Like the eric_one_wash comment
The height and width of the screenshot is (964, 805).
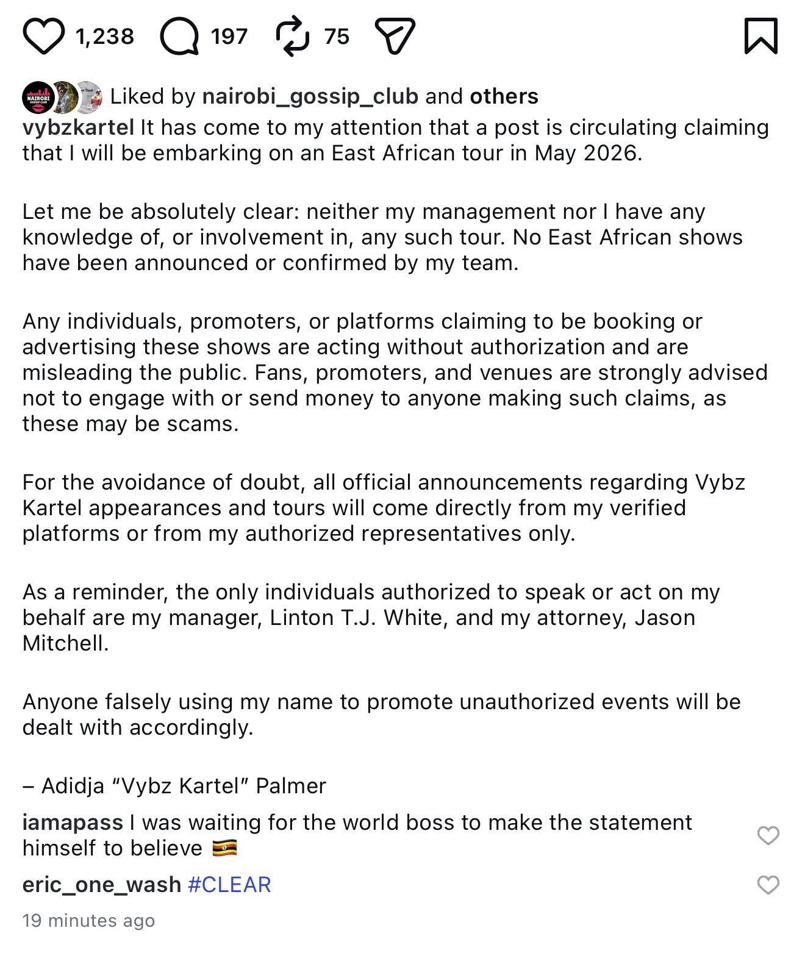click(x=768, y=884)
